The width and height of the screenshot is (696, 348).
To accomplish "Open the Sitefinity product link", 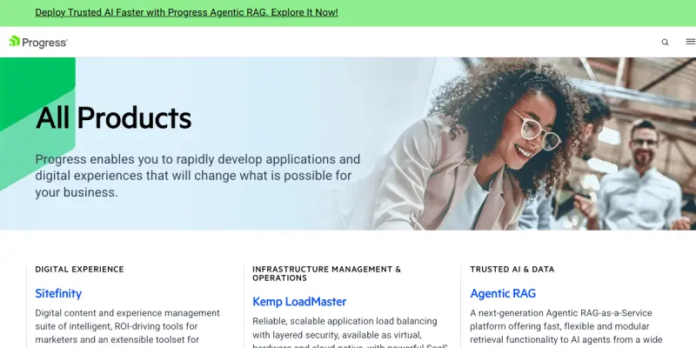I will [58, 293].
